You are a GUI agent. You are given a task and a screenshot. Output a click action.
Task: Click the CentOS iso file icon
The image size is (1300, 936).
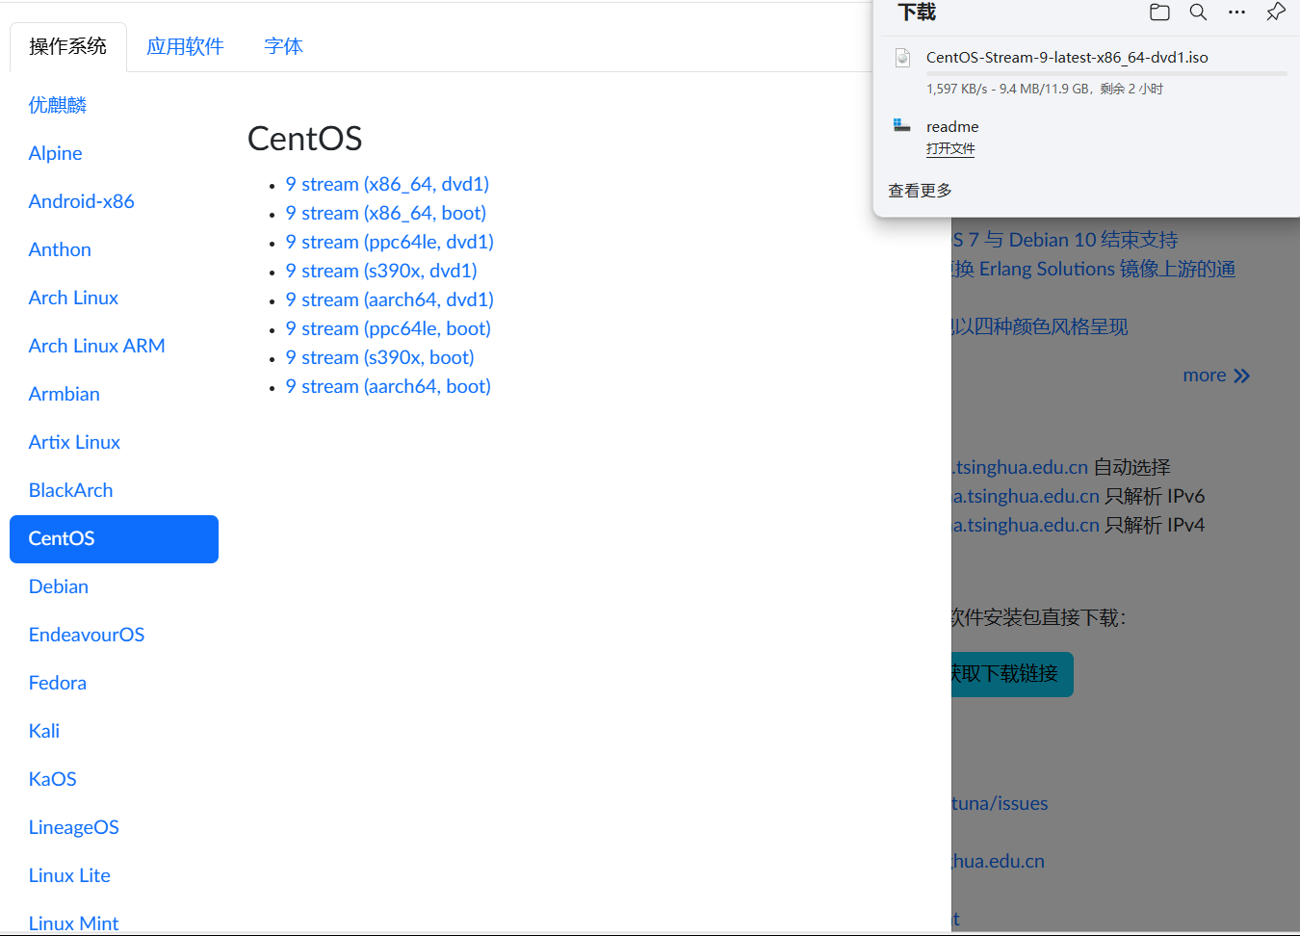coord(902,58)
